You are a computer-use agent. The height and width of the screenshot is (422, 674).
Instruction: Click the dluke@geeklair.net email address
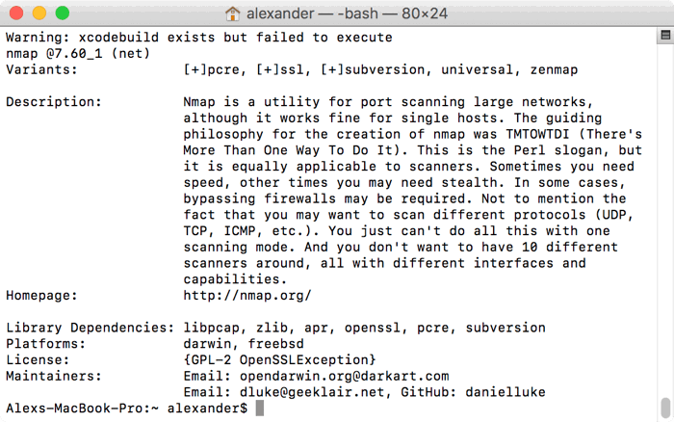tap(312, 392)
